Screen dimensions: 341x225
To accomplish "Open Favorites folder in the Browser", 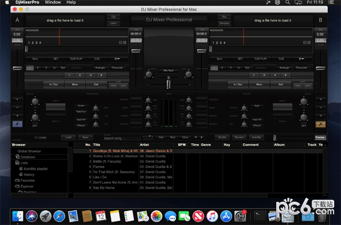I will pos(27,181).
